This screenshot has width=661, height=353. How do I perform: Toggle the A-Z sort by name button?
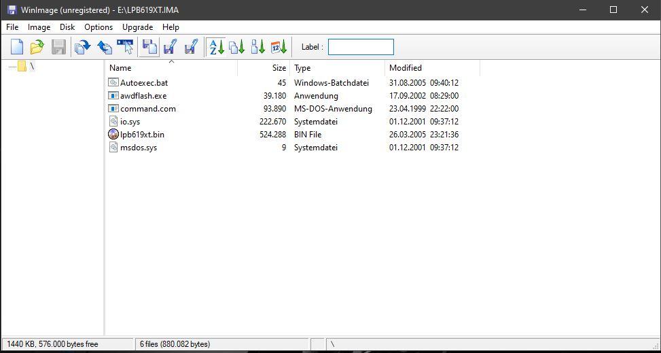pyautogui.click(x=217, y=47)
